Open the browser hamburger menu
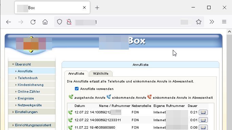The image size is (232, 130). point(224,22)
